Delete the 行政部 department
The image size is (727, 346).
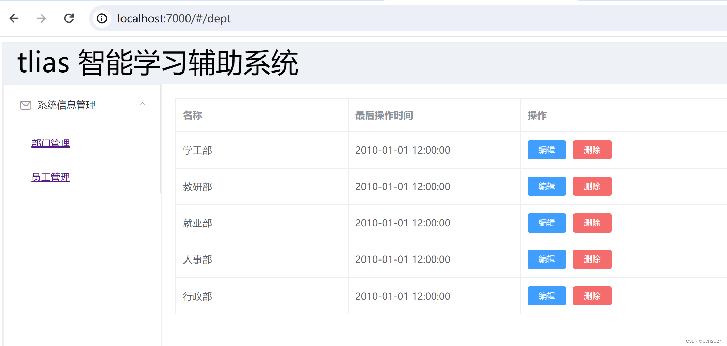tap(592, 296)
